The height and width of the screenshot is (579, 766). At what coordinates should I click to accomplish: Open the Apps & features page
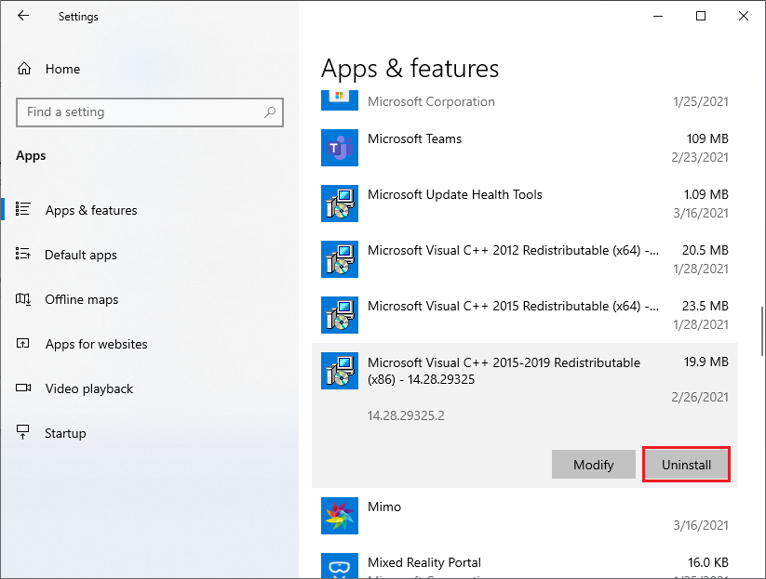[88, 210]
